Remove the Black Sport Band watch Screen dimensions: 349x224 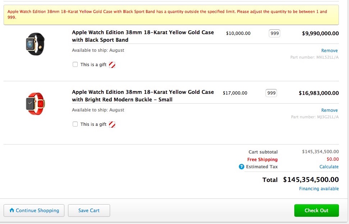[x=330, y=50]
